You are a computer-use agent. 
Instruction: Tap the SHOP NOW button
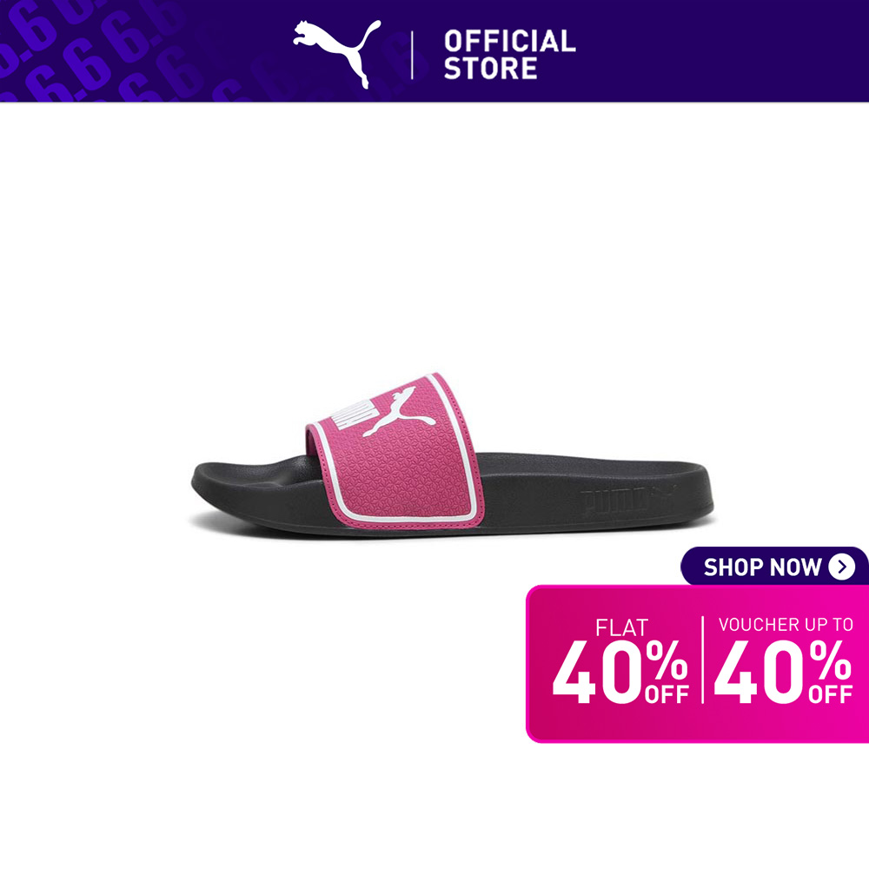774,567
